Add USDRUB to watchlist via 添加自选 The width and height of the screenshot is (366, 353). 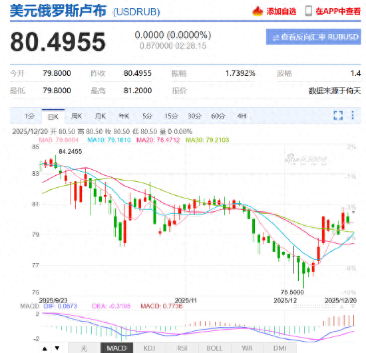click(x=281, y=11)
